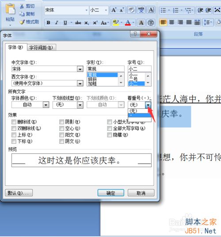This screenshot has width=221, height=237.
Task: Click the Cut (剪切) command
Action: coord(27,6)
